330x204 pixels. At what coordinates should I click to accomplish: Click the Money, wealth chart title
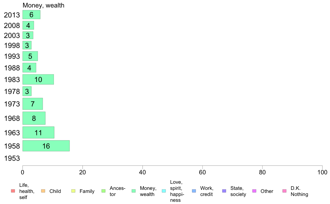43,5
